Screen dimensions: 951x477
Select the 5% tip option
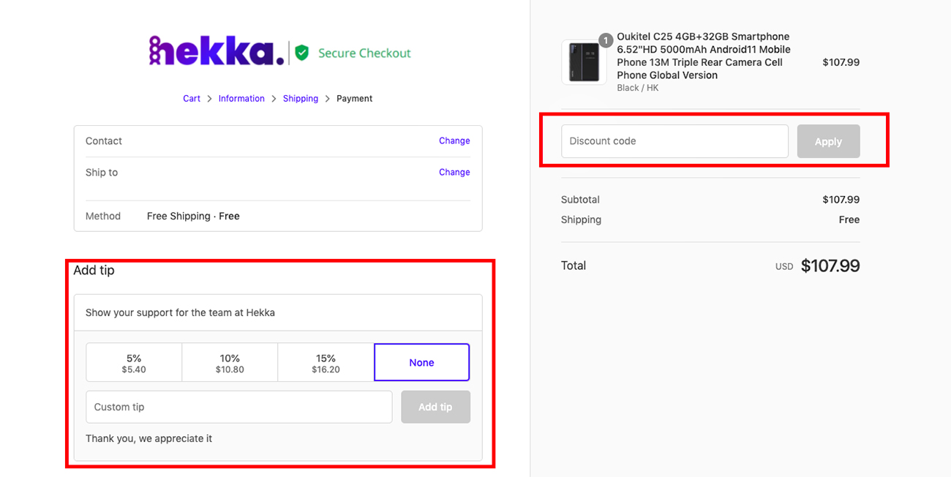(x=134, y=363)
